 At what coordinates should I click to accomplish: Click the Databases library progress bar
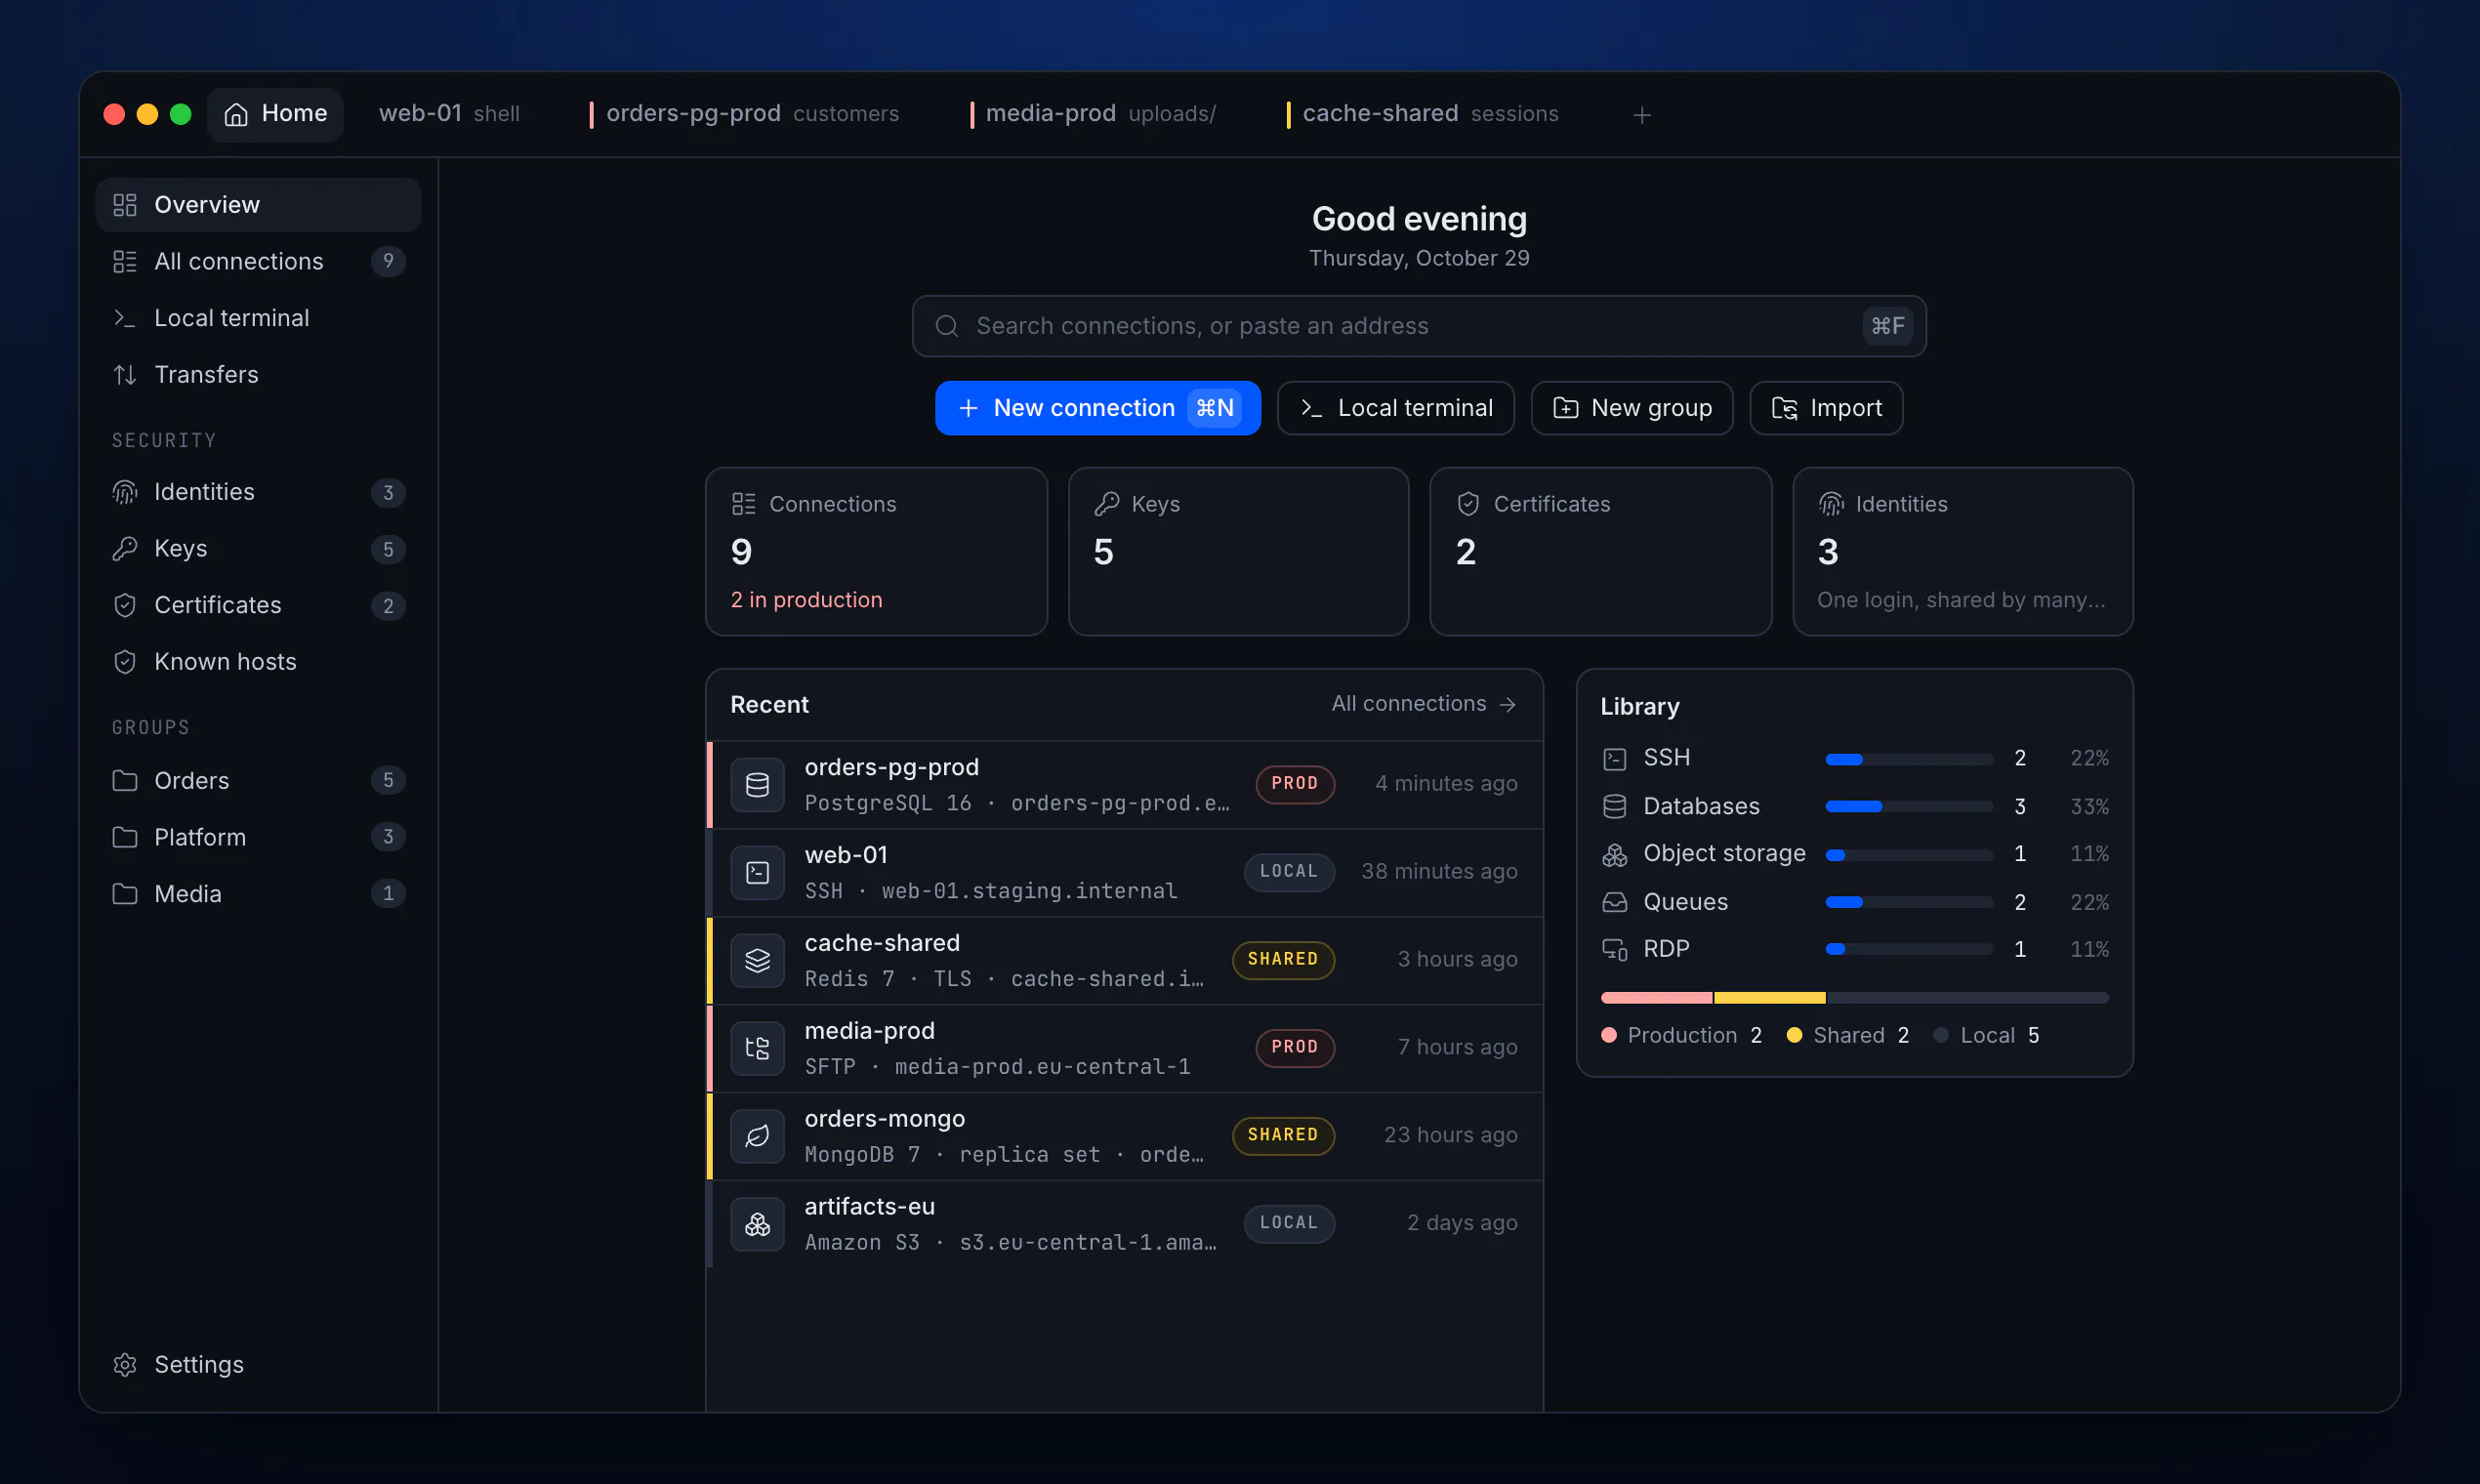1907,807
